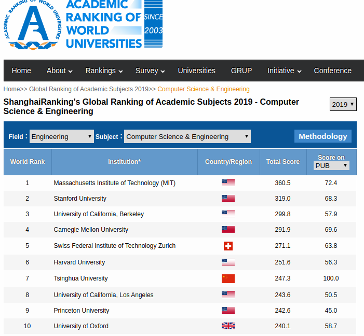Click the US flag in Berkeley row
Screen dimensions: 364x336
228,214
